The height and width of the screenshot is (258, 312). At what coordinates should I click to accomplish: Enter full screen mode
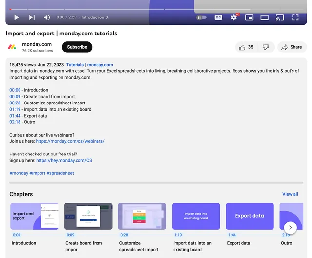(x=295, y=17)
